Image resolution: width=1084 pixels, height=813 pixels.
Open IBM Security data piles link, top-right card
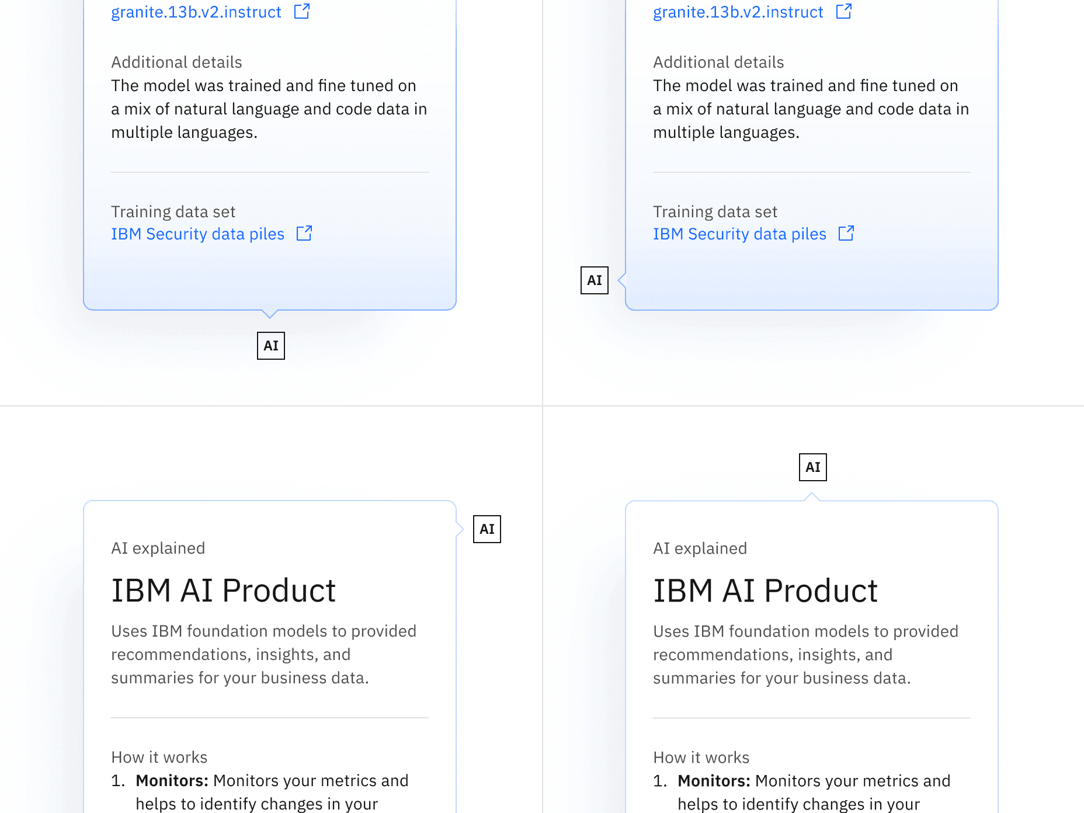click(739, 234)
